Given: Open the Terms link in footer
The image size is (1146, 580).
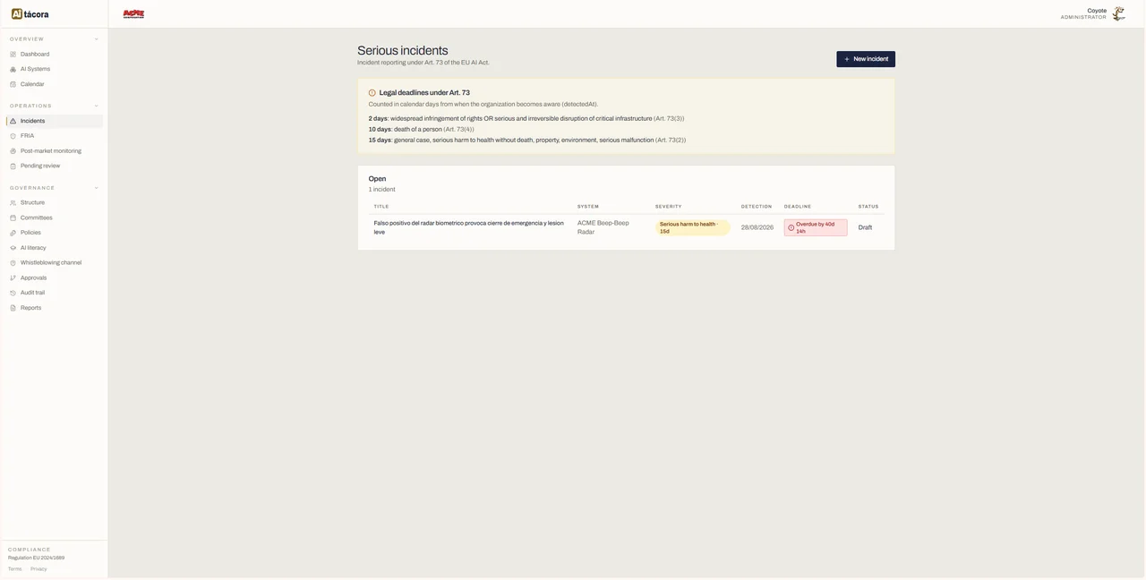Looking at the screenshot, I should (x=14, y=569).
